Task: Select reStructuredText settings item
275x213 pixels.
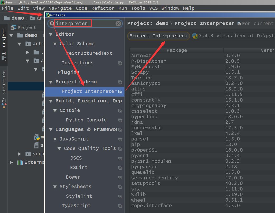Action: coord(89,53)
